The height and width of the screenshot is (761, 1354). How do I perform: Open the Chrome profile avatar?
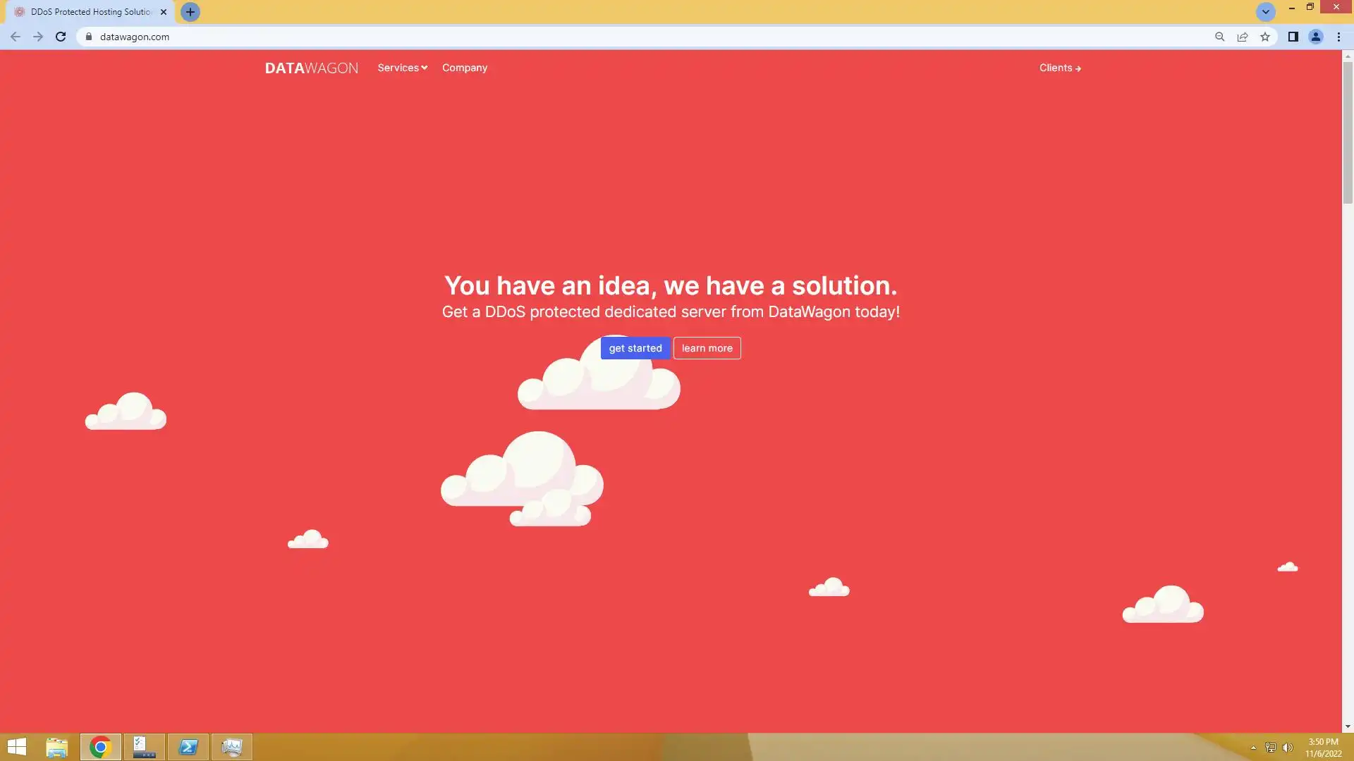point(1315,37)
